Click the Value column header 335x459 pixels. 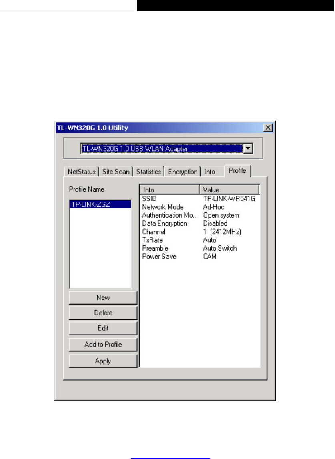click(229, 190)
